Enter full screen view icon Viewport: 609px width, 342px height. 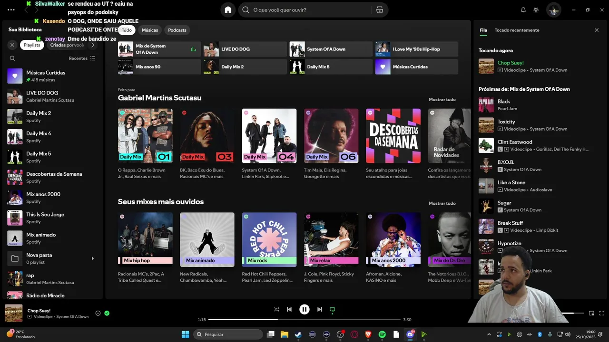[x=601, y=313]
